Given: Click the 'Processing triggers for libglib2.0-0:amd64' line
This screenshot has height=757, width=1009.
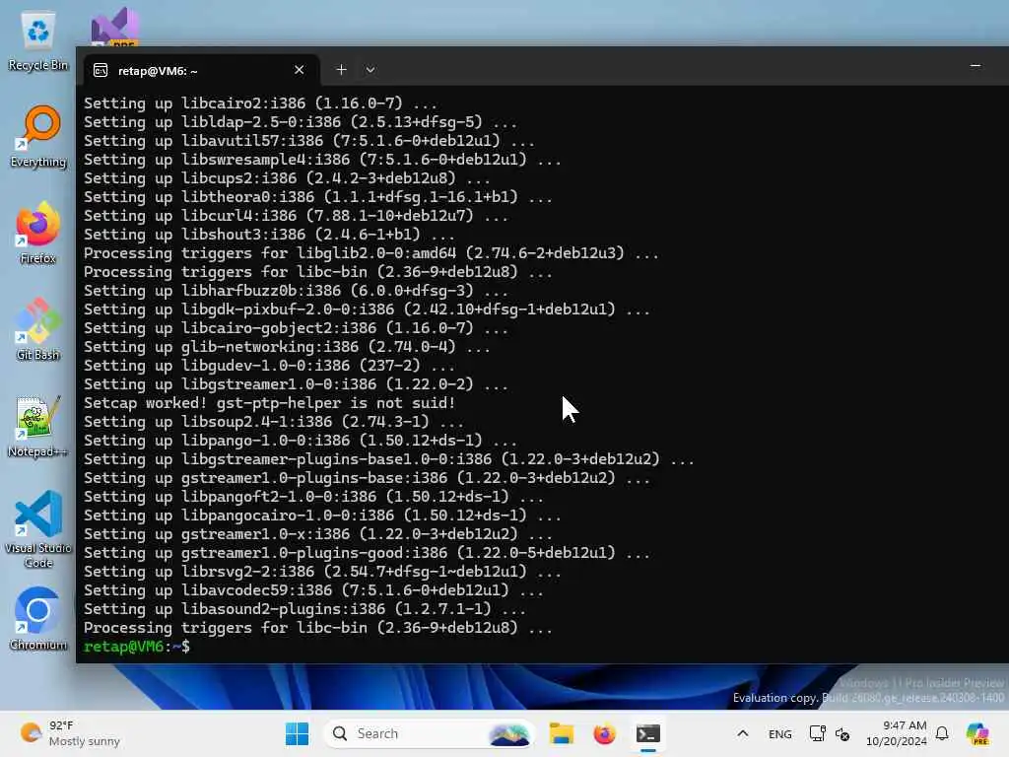Looking at the screenshot, I should [371, 253].
